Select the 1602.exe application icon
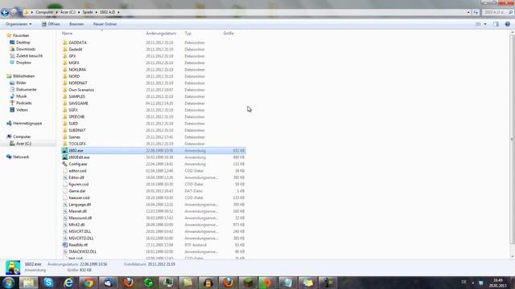Screen dimensions: 515x289 [64, 150]
